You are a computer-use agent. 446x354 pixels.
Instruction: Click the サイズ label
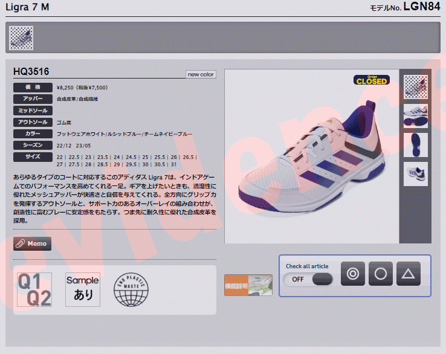pos(33,156)
